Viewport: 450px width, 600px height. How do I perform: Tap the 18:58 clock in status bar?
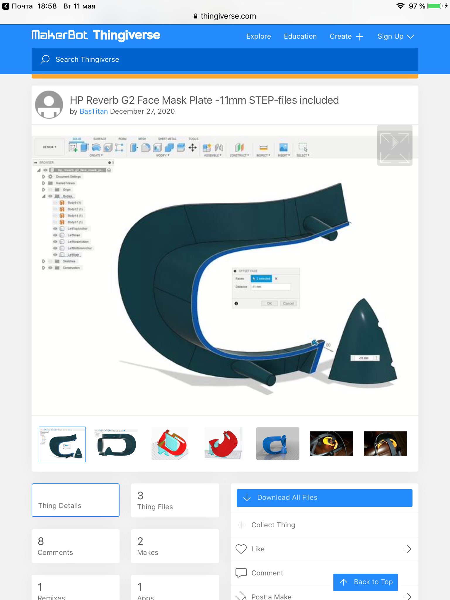tap(47, 6)
